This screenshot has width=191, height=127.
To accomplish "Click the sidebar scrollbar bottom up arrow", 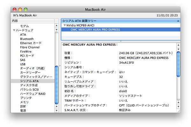I will (57, 106).
